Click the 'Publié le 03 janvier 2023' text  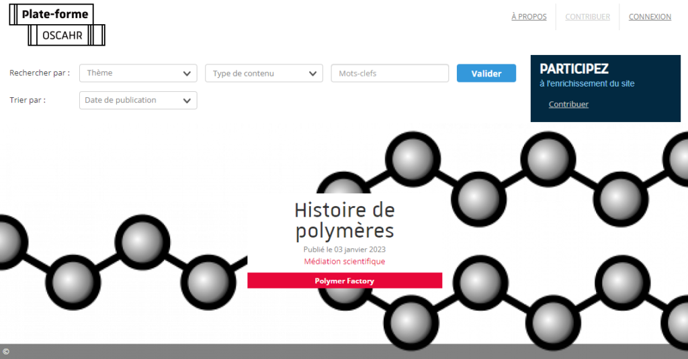(345, 250)
